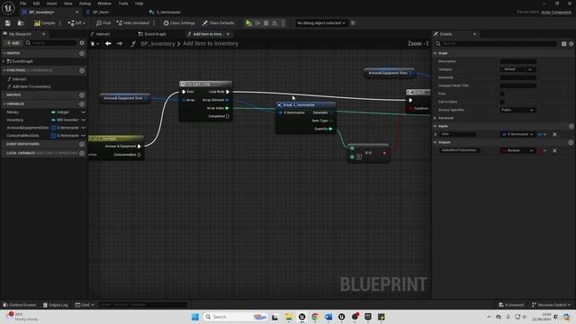
Task: Open the Details panel settings gear
Action: pos(571,44)
